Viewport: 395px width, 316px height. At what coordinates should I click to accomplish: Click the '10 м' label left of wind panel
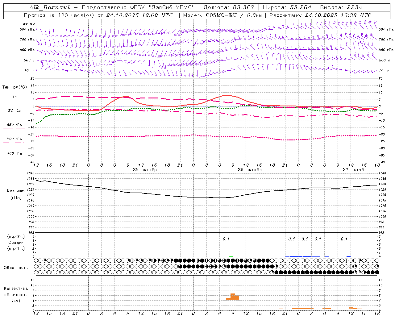point(30,70)
